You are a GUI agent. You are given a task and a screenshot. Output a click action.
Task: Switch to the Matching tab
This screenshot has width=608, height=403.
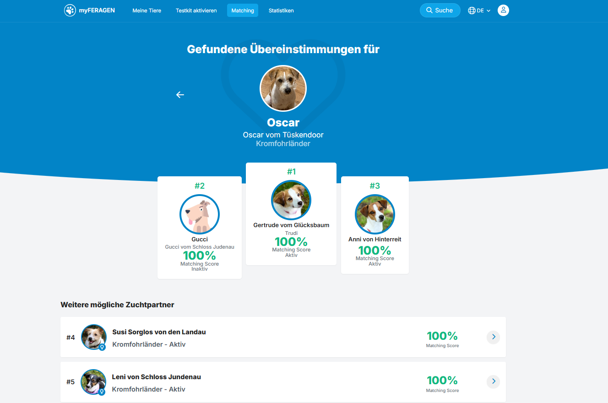pos(242,10)
